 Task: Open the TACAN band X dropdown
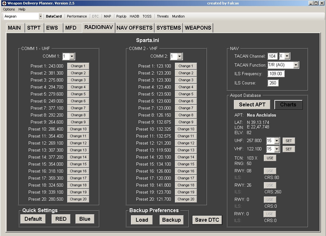pos(287,56)
